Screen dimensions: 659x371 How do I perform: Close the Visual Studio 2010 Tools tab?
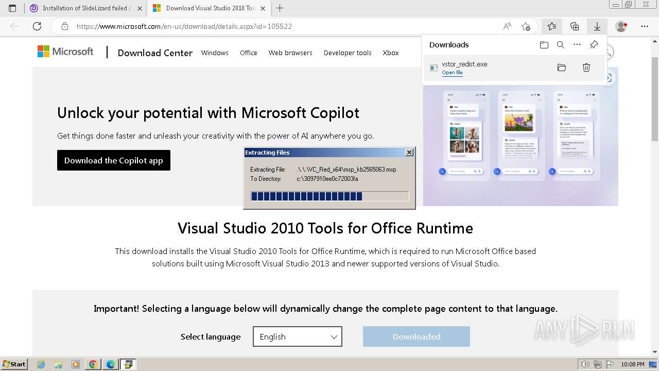(263, 8)
